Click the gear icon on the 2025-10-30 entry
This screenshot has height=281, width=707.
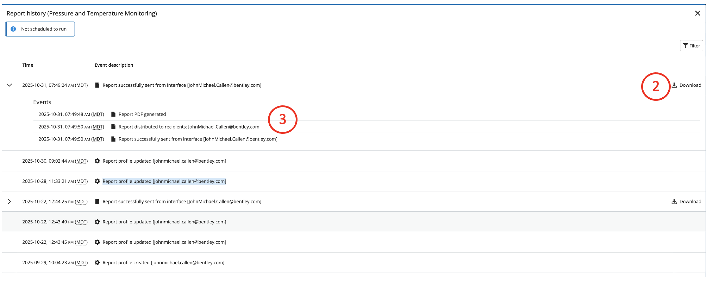click(97, 161)
